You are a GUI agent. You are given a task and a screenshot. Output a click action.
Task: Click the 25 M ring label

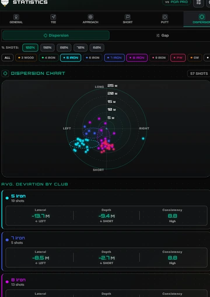[x=113, y=86]
